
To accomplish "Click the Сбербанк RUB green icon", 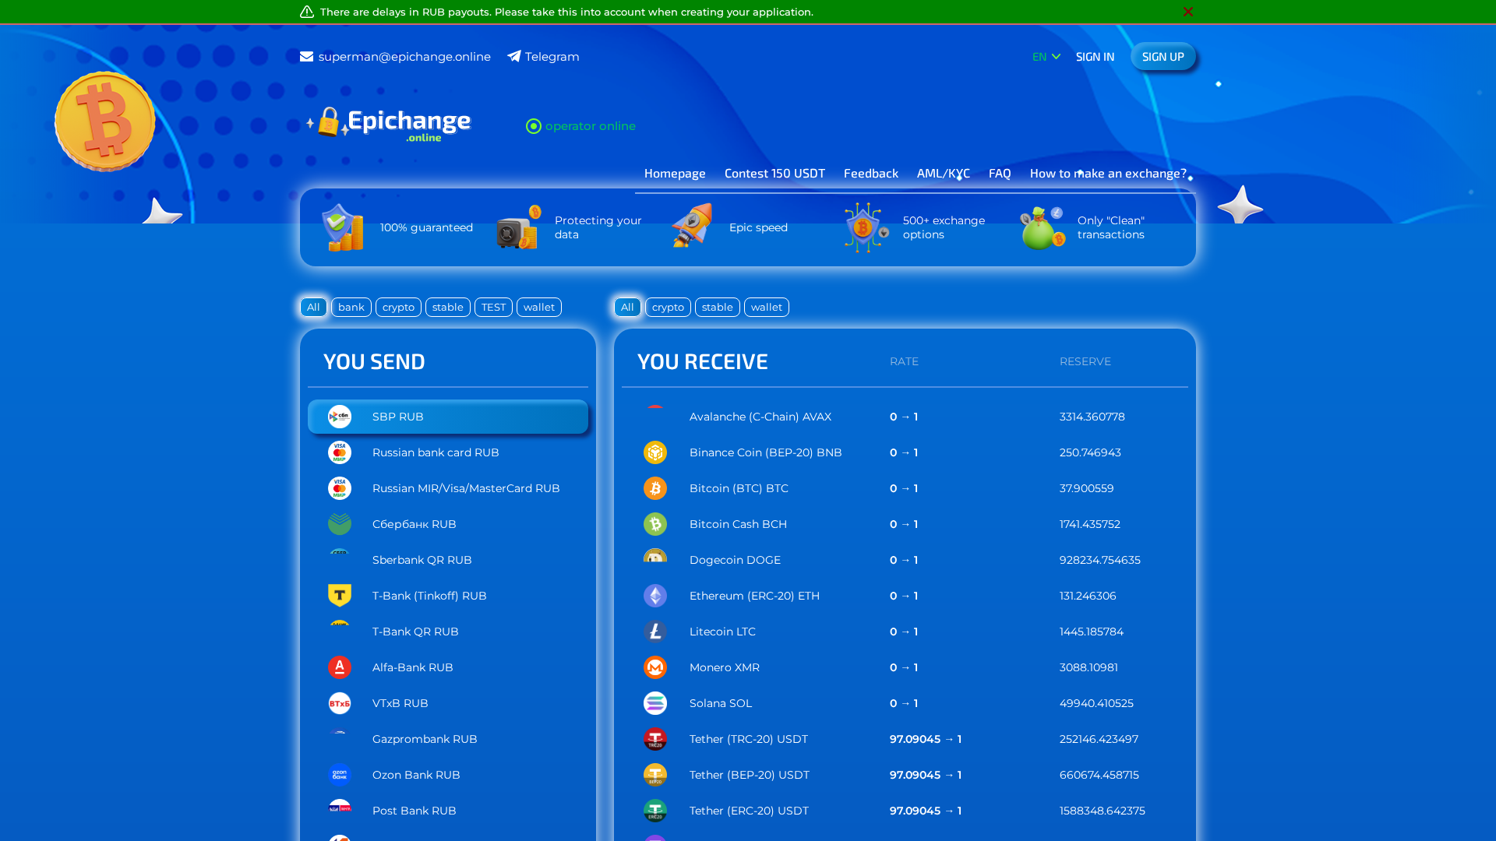I will (340, 524).
